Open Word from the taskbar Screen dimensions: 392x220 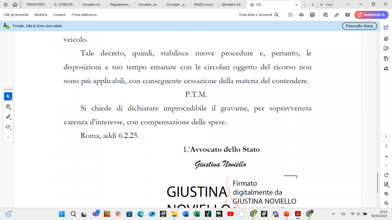click(185, 214)
